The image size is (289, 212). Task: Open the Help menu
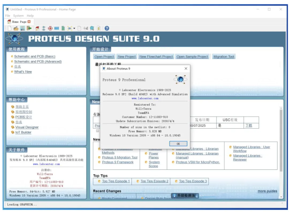pyautogui.click(x=30, y=16)
